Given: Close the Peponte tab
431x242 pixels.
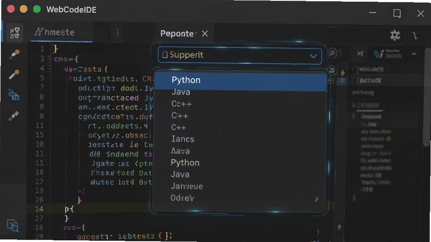Looking at the screenshot, I should coord(205,34).
